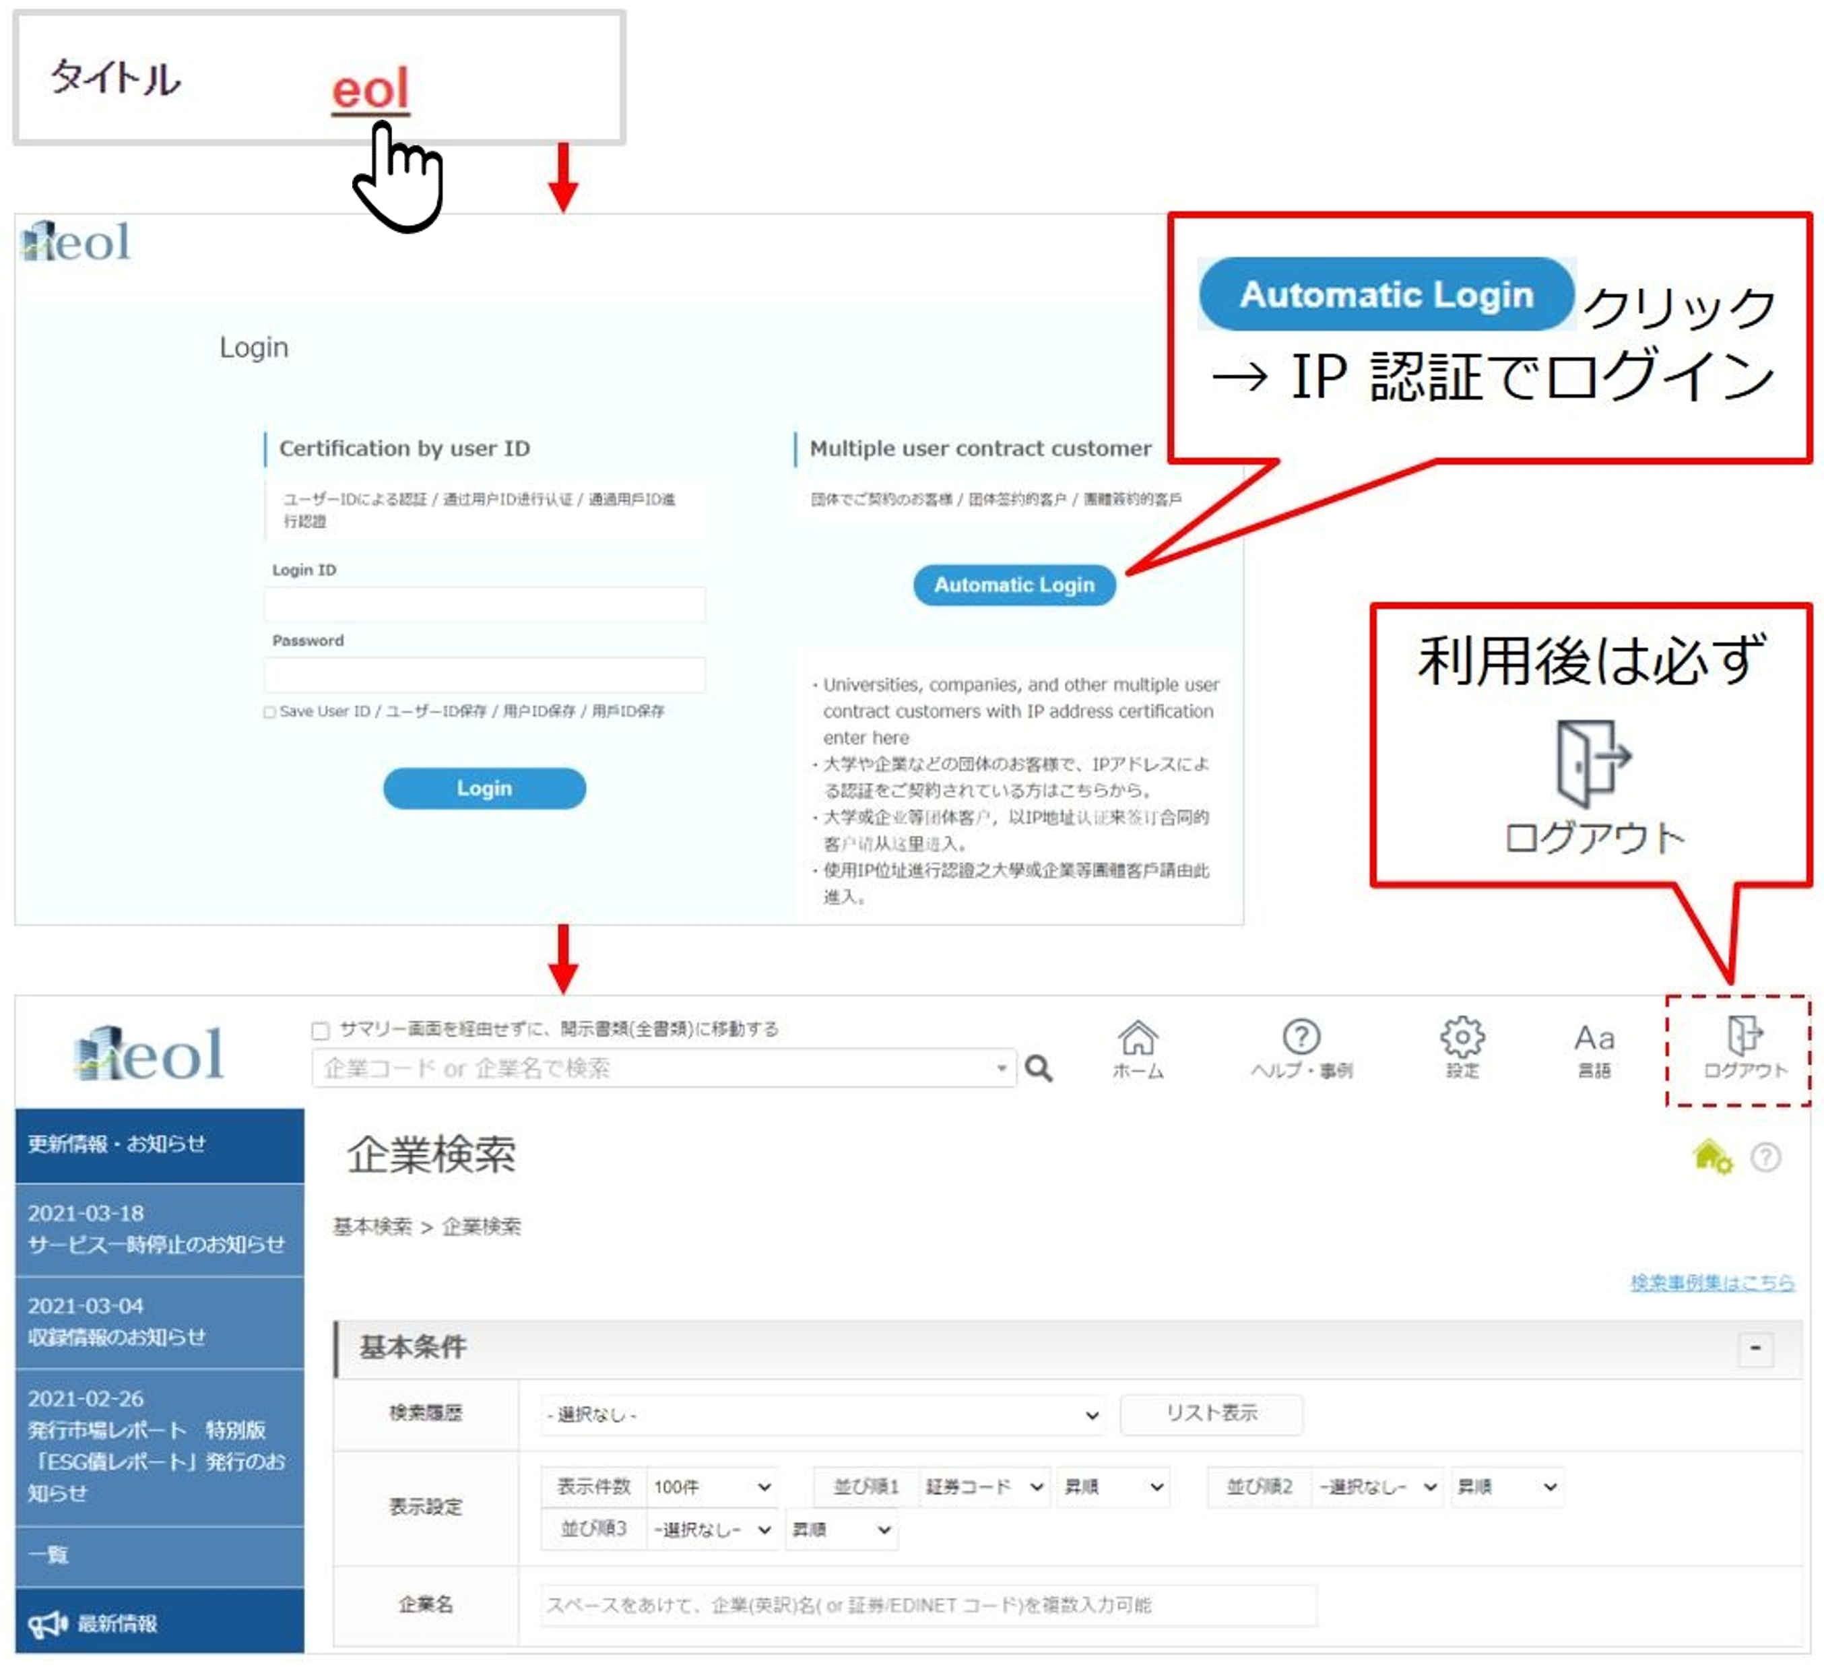Check the Save User ID checkbox

tap(269, 713)
